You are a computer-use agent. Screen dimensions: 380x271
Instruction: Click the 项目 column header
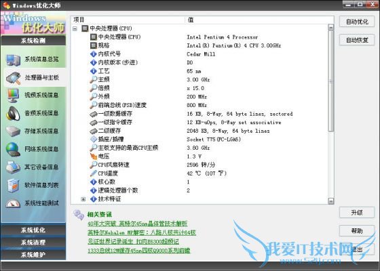pos(128,20)
